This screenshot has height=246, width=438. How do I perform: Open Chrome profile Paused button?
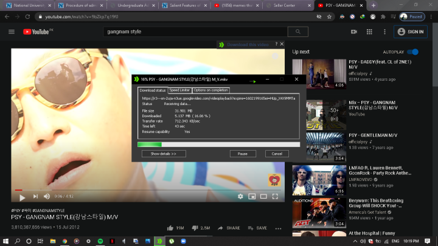[x=412, y=17]
